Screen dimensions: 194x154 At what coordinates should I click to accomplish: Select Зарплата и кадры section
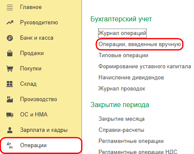click(x=44, y=130)
